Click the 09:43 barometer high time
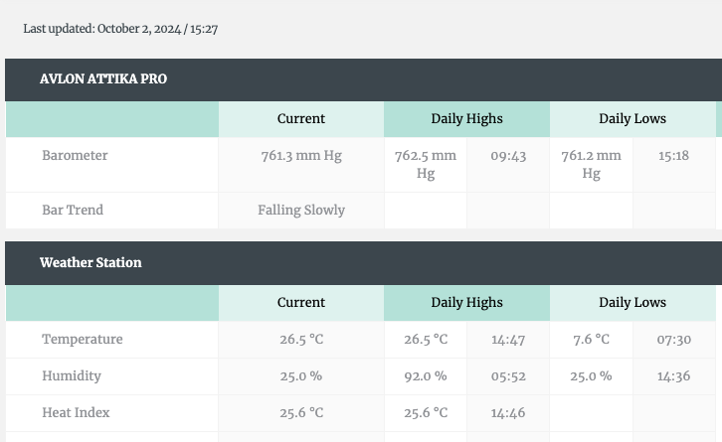 pyautogui.click(x=508, y=156)
